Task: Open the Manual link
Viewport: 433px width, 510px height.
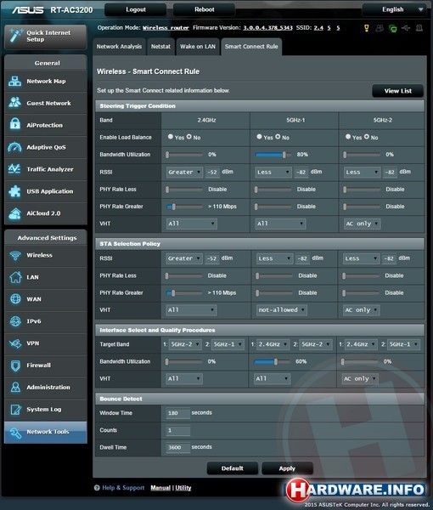Action: (x=160, y=488)
